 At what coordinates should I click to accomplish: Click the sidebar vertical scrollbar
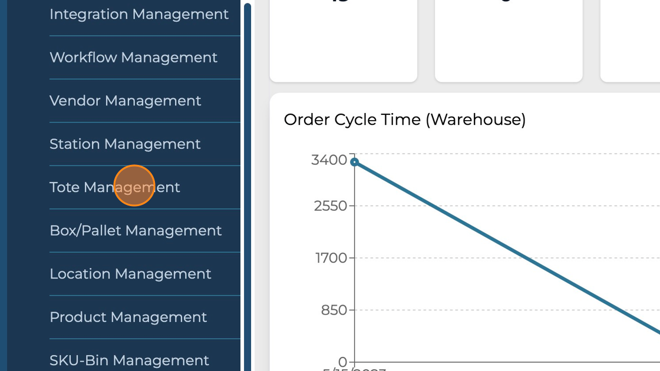[247, 177]
